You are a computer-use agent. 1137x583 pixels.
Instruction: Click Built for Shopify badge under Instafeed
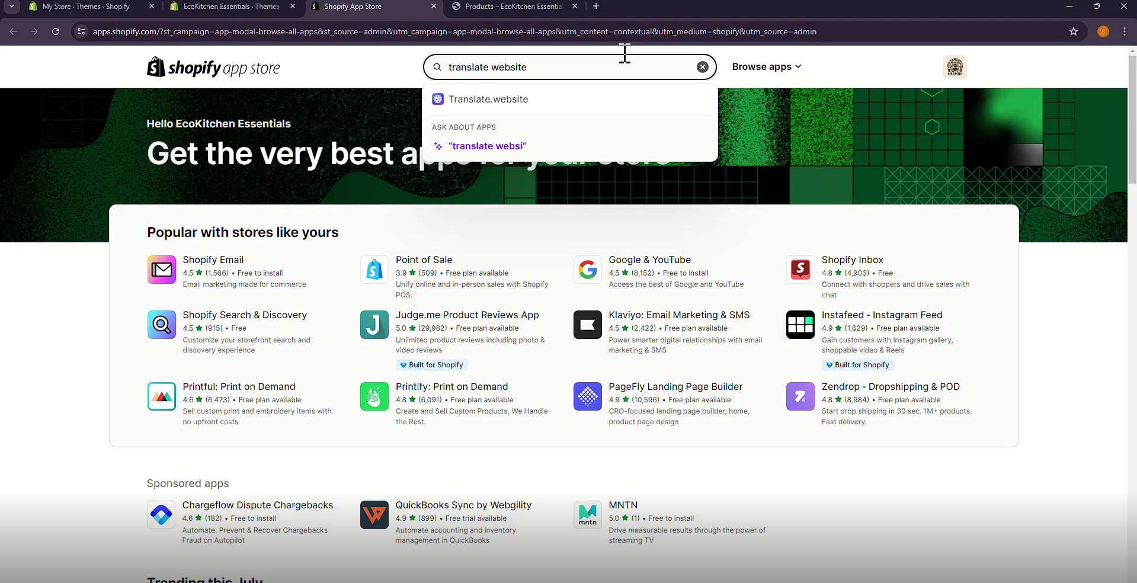(x=858, y=365)
